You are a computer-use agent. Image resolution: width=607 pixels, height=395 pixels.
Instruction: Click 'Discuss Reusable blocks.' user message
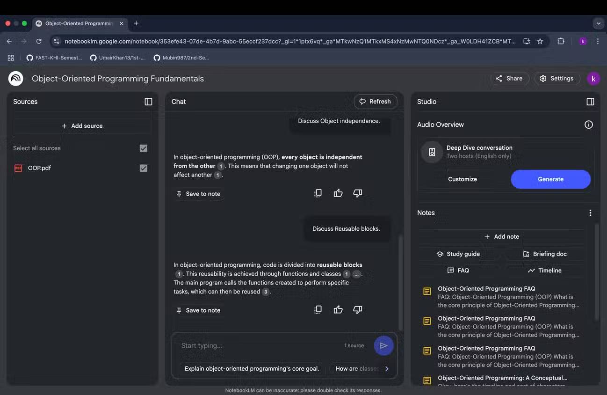pos(346,229)
